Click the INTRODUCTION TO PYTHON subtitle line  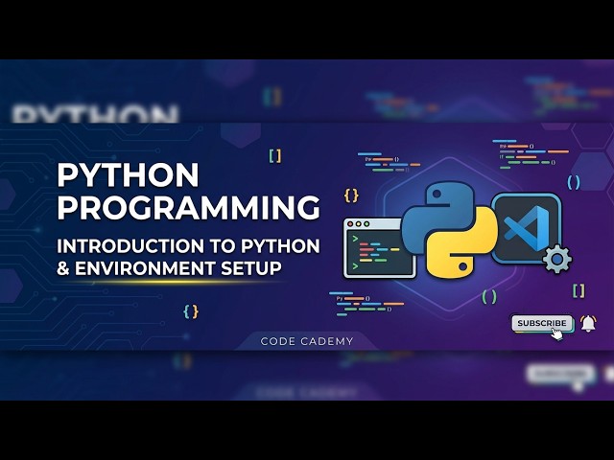(x=188, y=246)
